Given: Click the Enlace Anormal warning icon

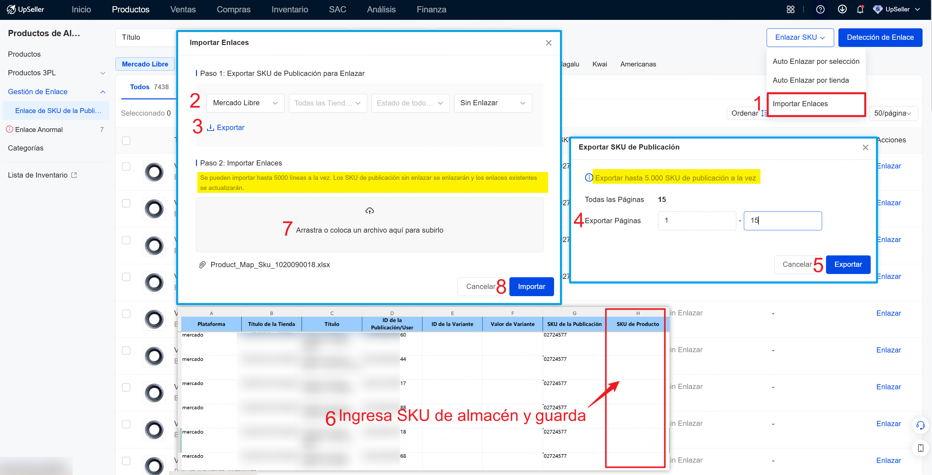Looking at the screenshot, I should pyautogui.click(x=10, y=129).
